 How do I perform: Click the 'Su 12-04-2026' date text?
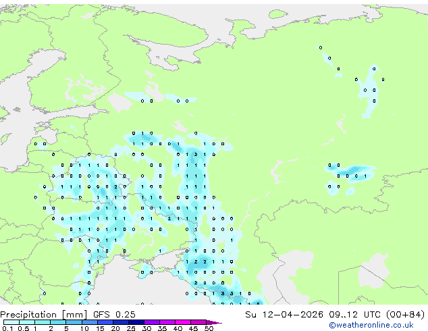pyautogui.click(x=284, y=315)
